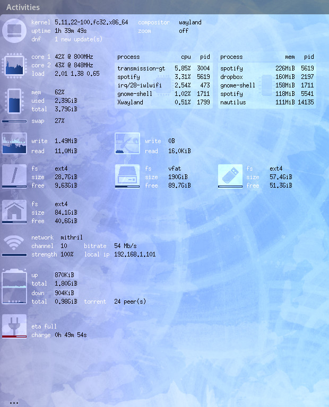The height and width of the screenshot is (407, 329).
Task: Click the Wi-Fi signal strength bar
Action: (14, 255)
